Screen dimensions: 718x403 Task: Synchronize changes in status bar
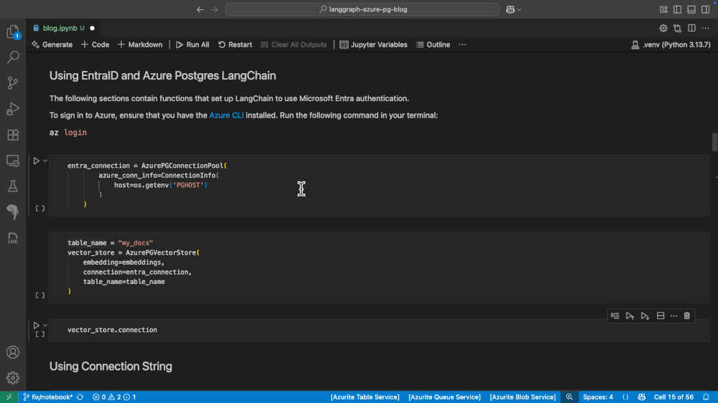[80, 397]
